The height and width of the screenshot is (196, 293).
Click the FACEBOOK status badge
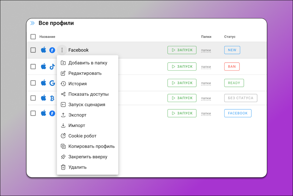(x=238, y=113)
